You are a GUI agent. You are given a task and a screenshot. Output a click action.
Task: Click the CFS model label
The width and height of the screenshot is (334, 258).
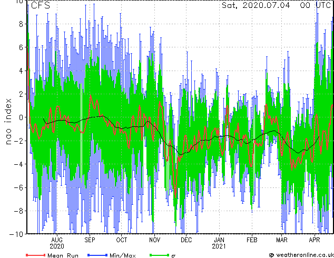(x=41, y=5)
